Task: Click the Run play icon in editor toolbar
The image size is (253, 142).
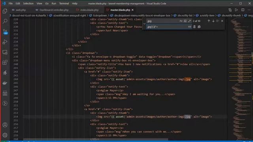Action: click(x=236, y=10)
